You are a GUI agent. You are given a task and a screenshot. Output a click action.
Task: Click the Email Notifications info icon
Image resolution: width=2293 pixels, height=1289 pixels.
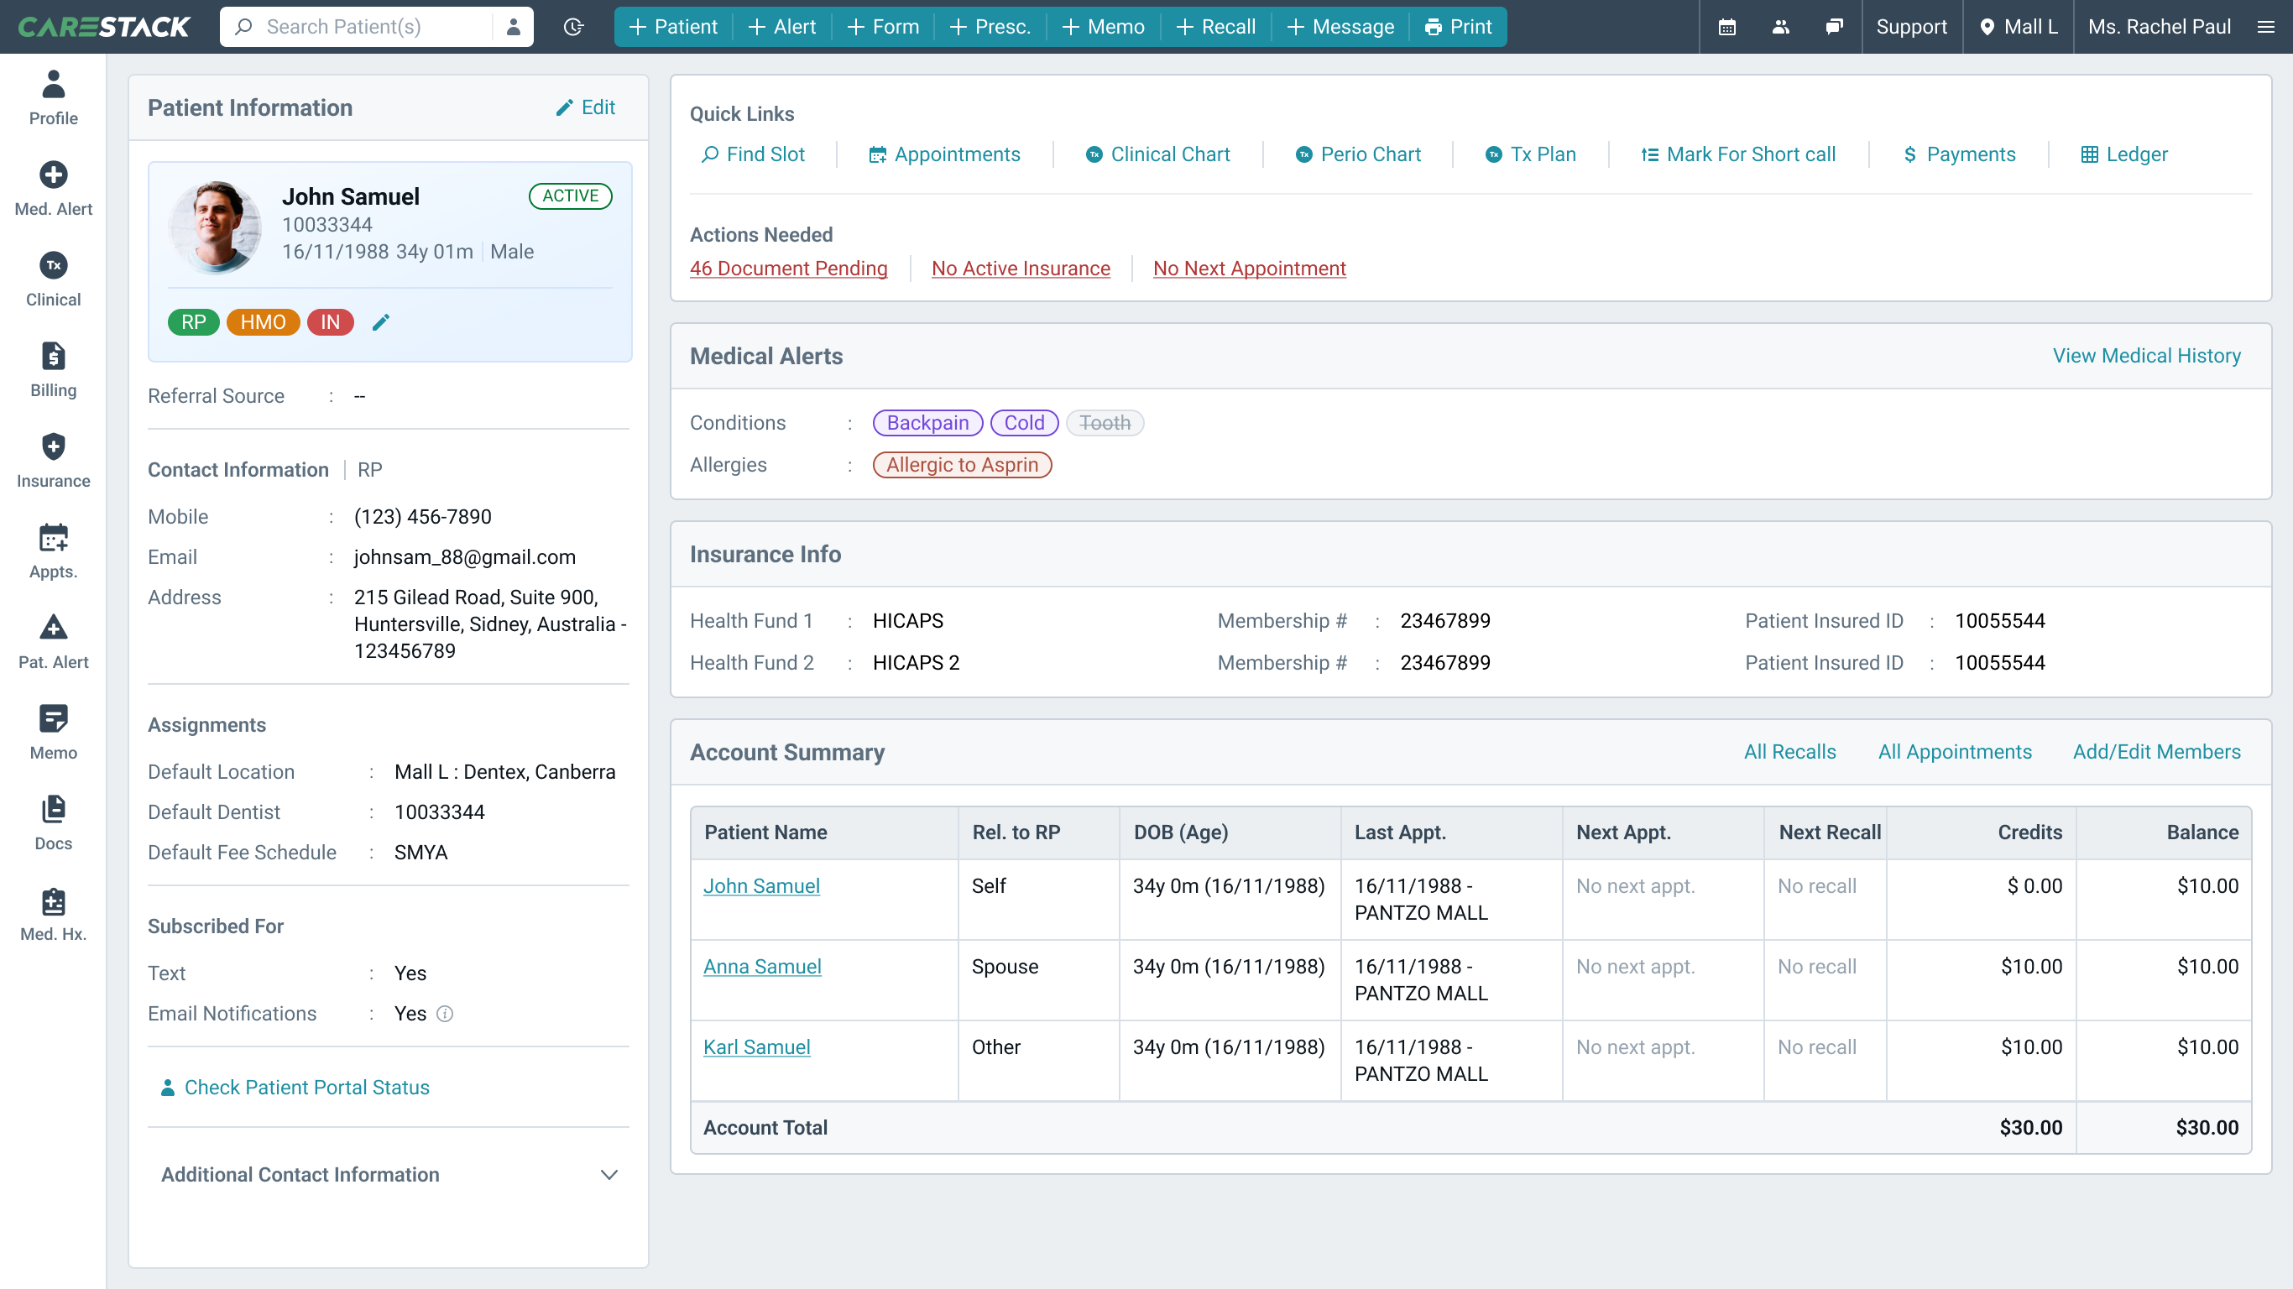445,1014
